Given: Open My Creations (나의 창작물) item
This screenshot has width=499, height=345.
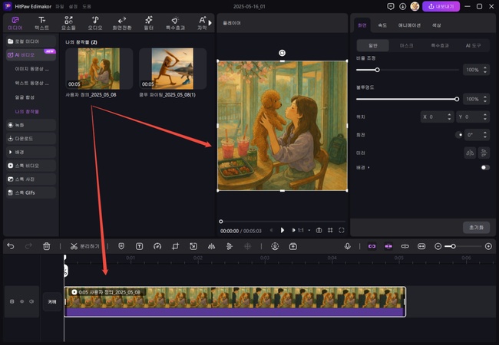Looking at the screenshot, I should tap(27, 111).
